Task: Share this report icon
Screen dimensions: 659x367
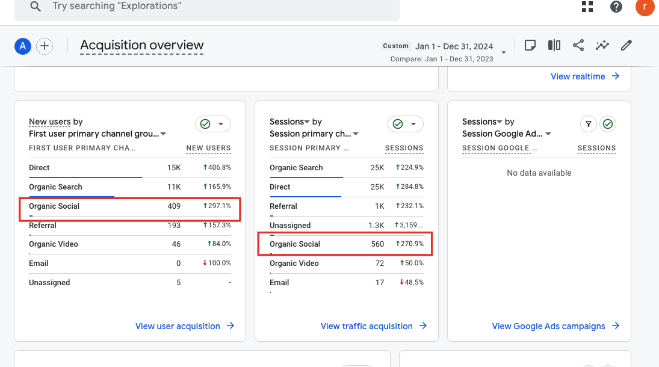Action: (x=578, y=46)
